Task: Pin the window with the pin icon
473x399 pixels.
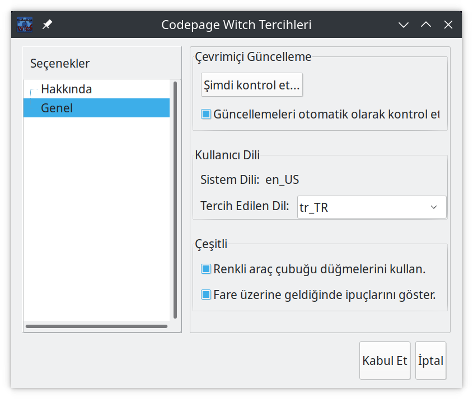Action: pos(47,25)
